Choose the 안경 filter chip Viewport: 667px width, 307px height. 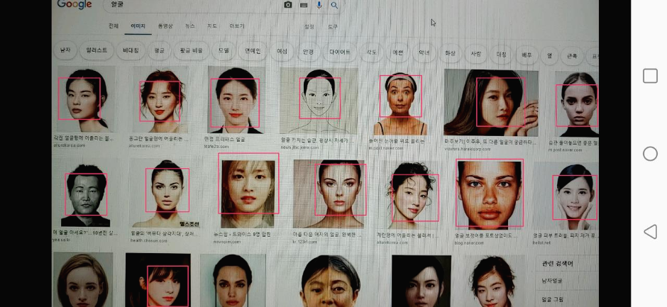coord(308,52)
